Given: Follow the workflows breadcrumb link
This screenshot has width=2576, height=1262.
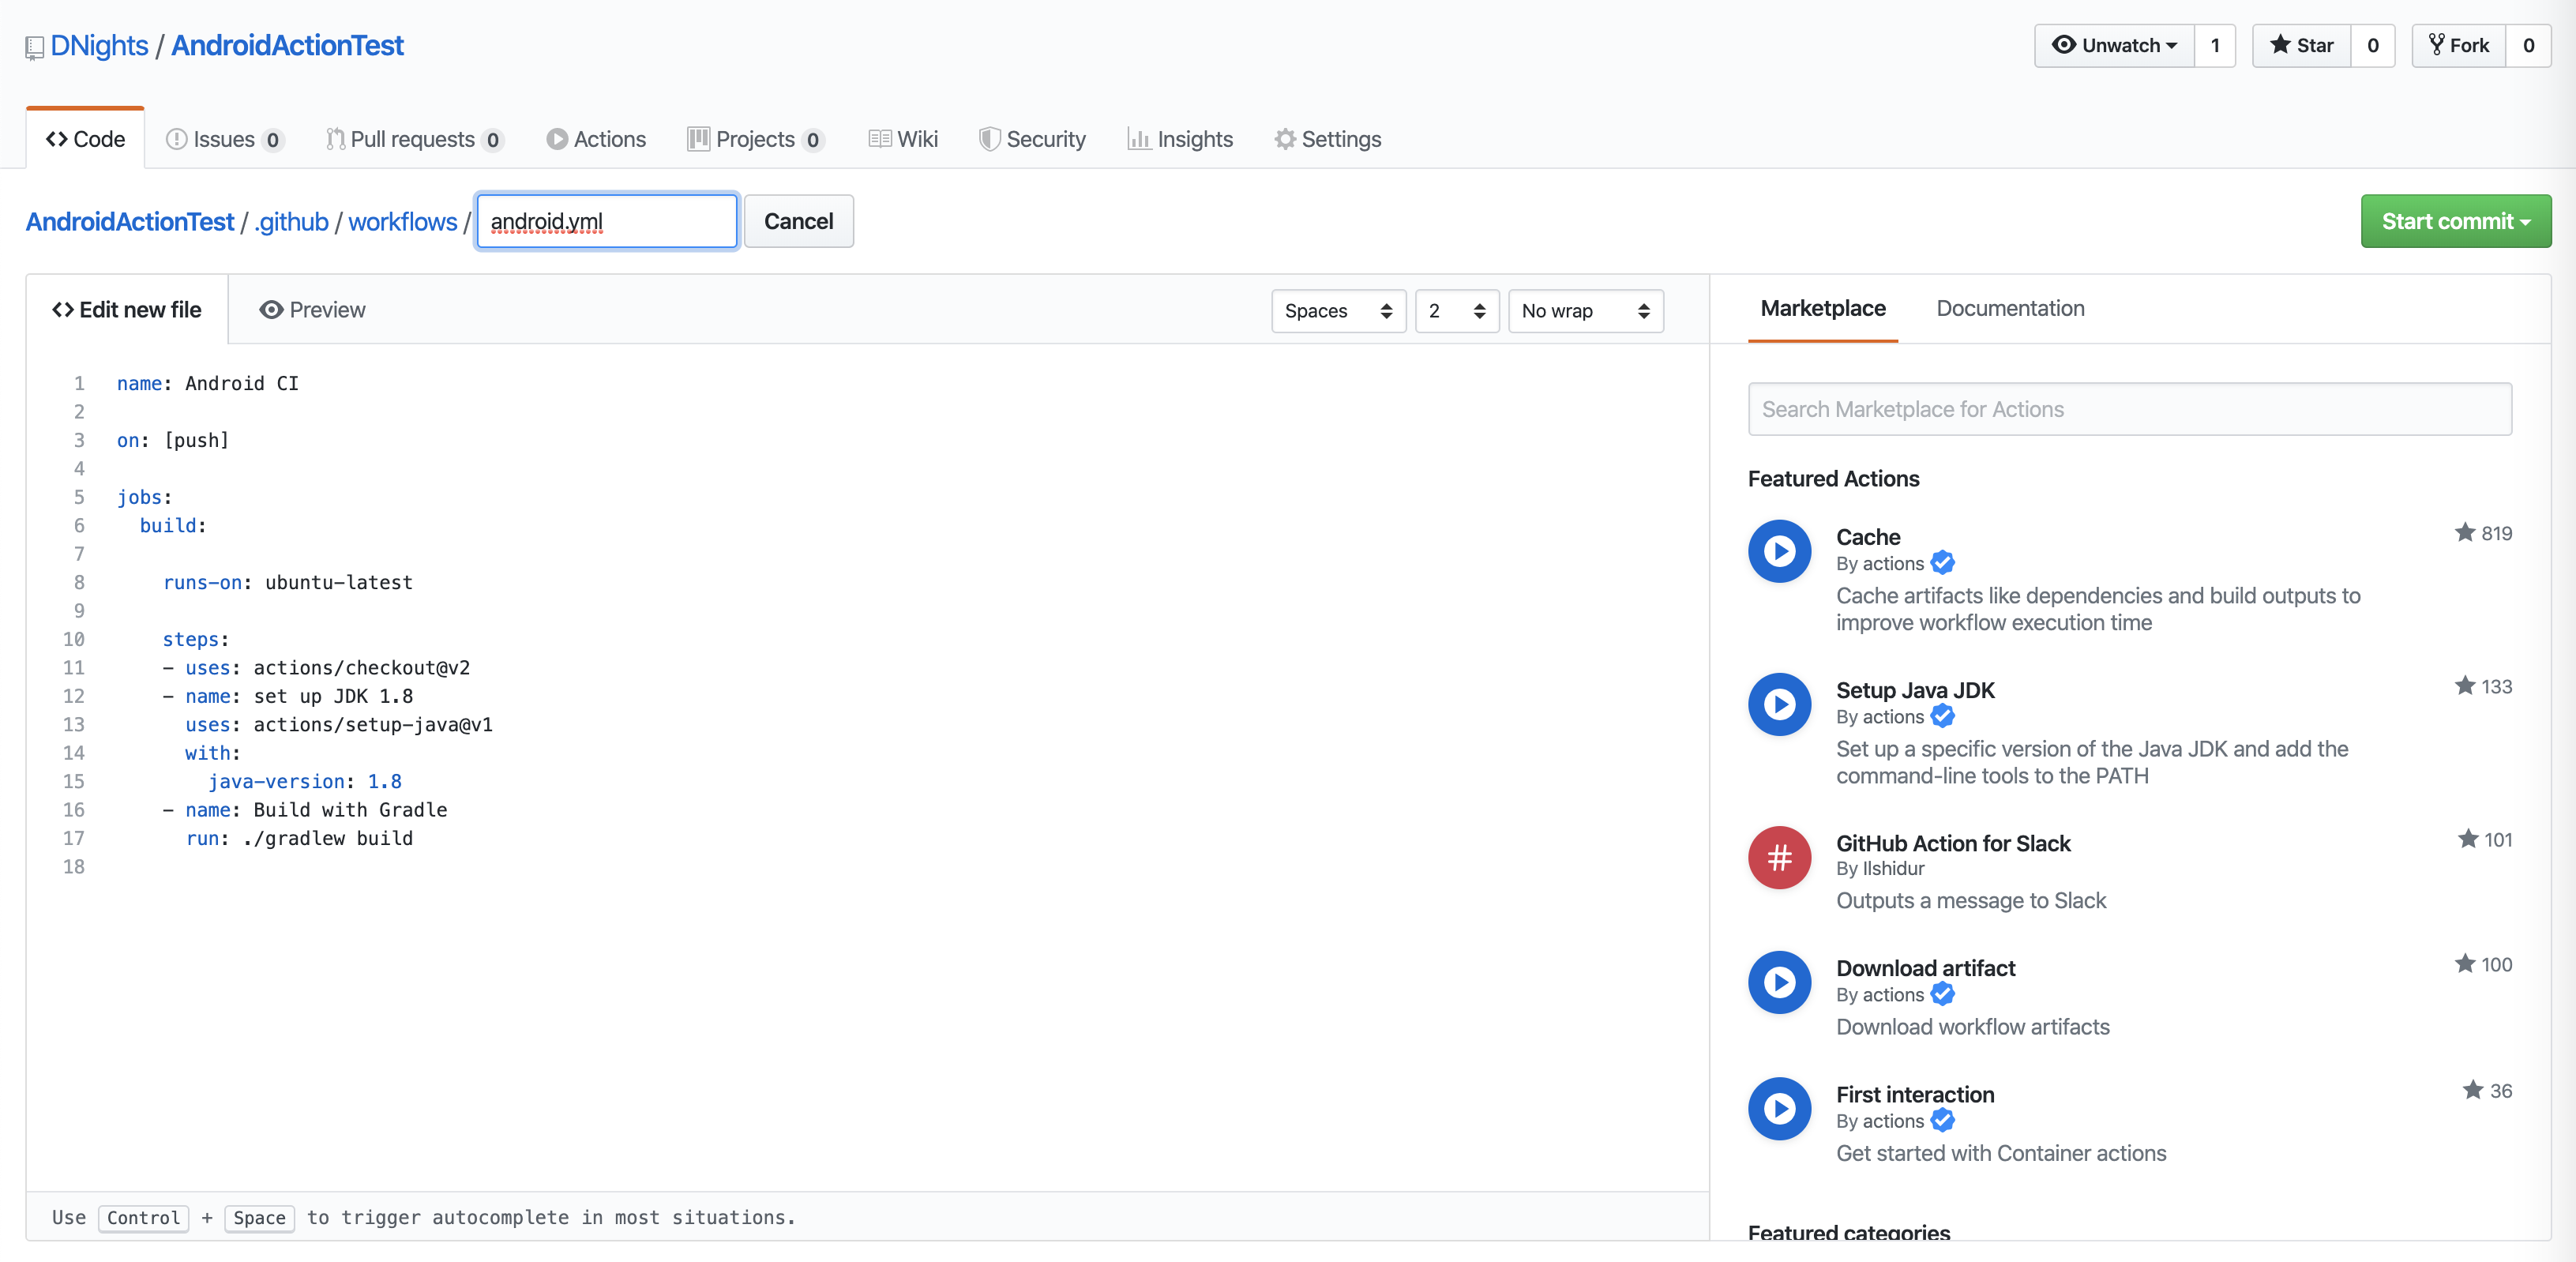Looking at the screenshot, I should tap(402, 222).
